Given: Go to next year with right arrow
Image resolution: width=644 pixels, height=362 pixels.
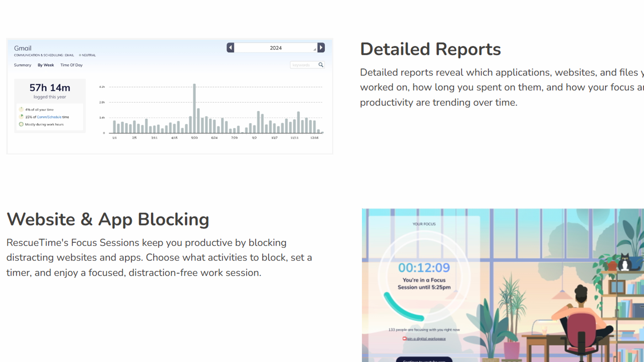Looking at the screenshot, I should click(x=321, y=48).
